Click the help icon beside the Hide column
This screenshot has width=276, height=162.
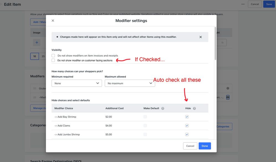coord(194,108)
